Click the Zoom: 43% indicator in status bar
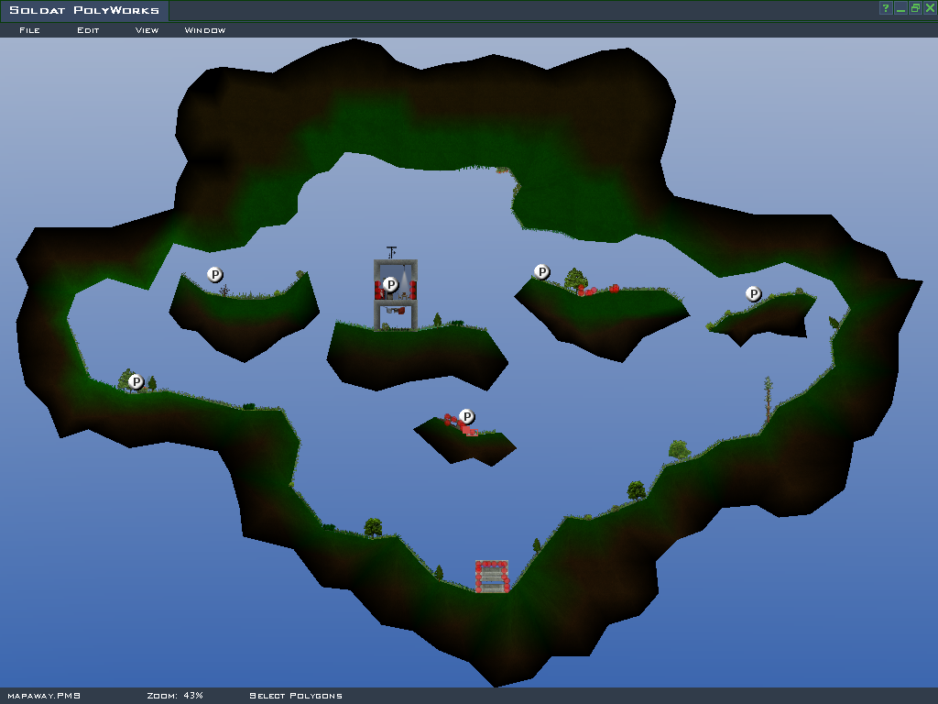Screen dimensions: 938x704 [x=175, y=696]
